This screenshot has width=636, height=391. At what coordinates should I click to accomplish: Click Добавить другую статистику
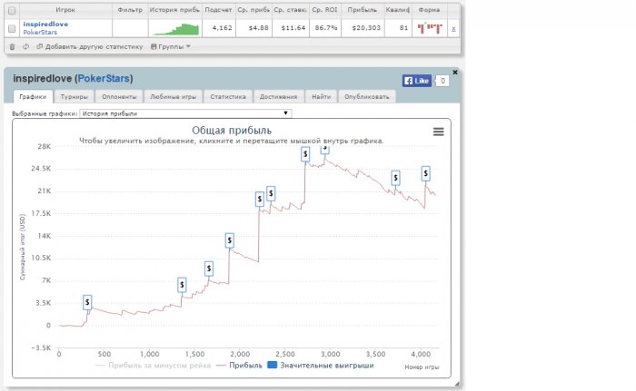pos(90,46)
